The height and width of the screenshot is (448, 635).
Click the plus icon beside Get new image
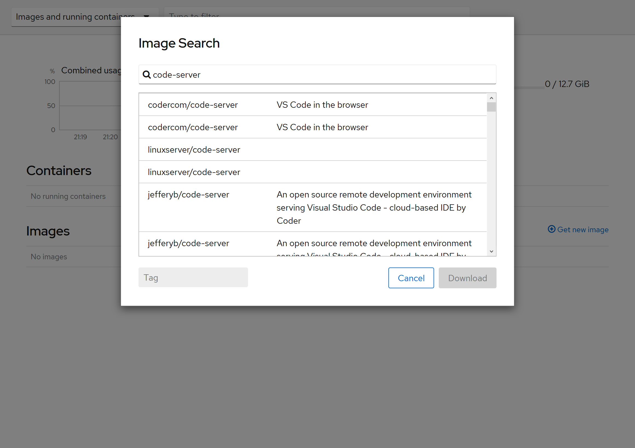pyautogui.click(x=551, y=229)
